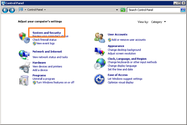Open Check firewall status link

click(x=45, y=40)
